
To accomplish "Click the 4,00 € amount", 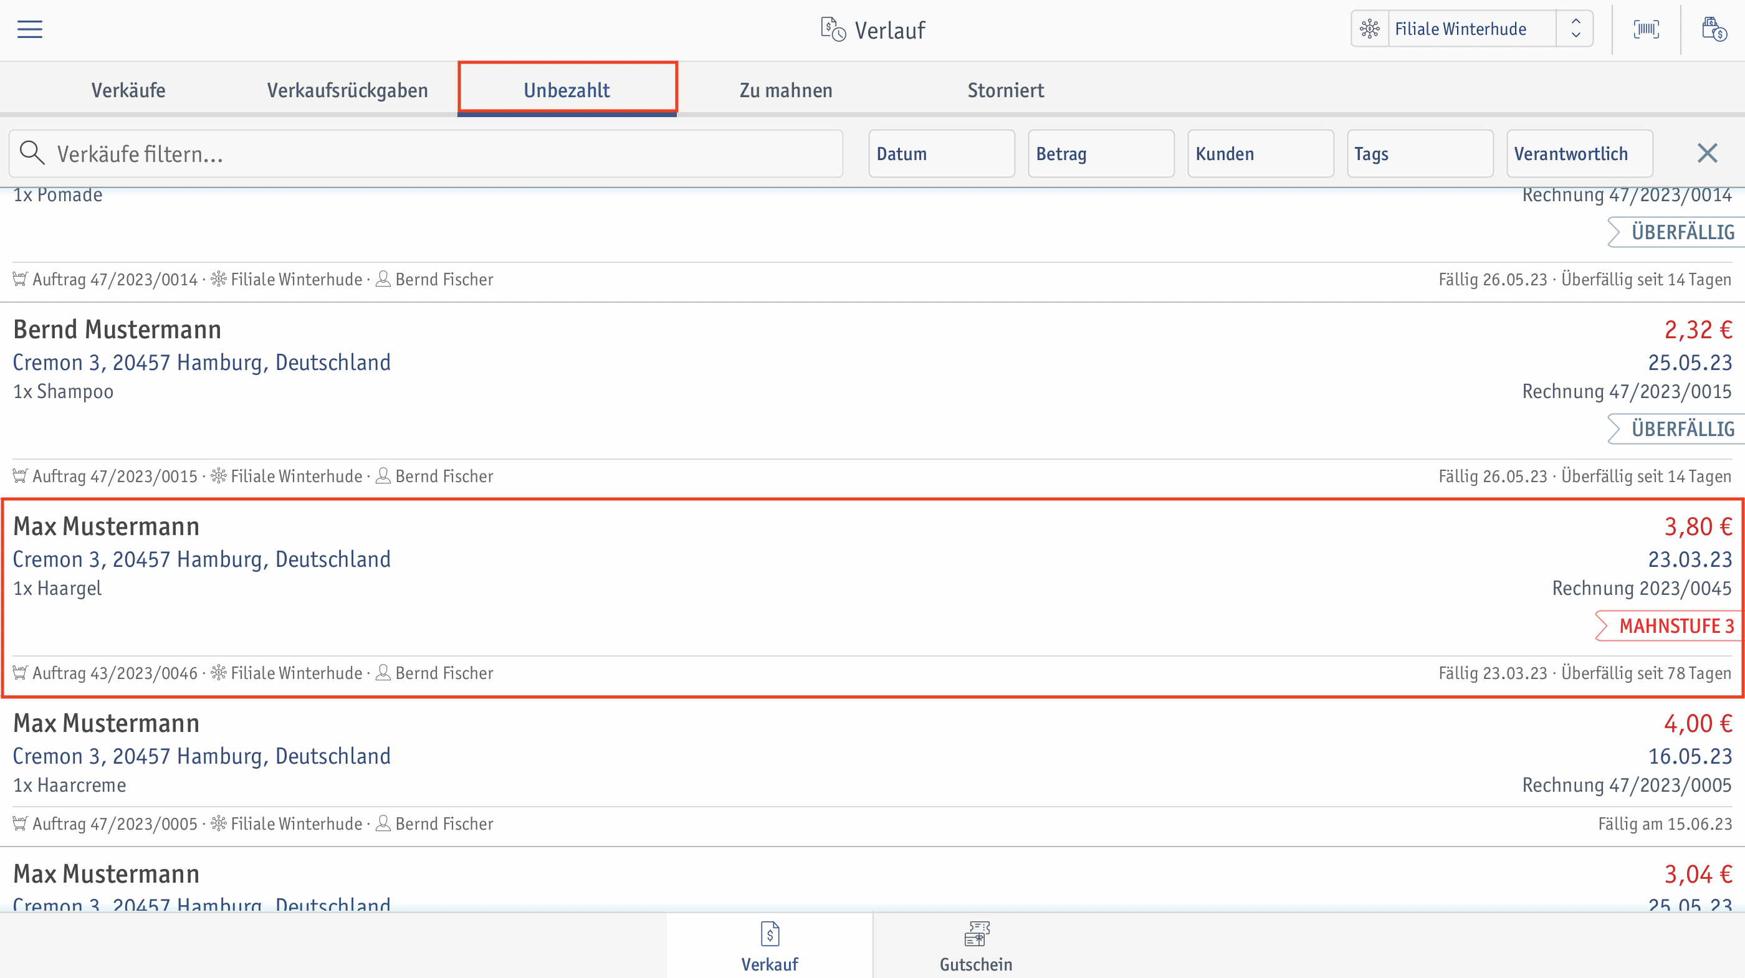I will (1698, 723).
